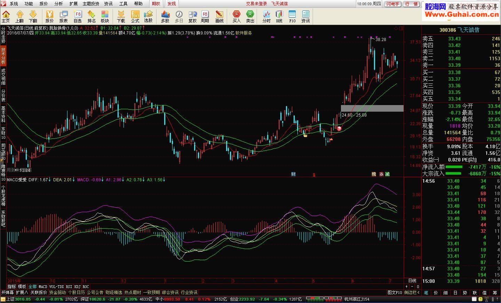This screenshot has height=303, width=501.
Task: Open the 排名 ranking icon
Action: [92, 16]
